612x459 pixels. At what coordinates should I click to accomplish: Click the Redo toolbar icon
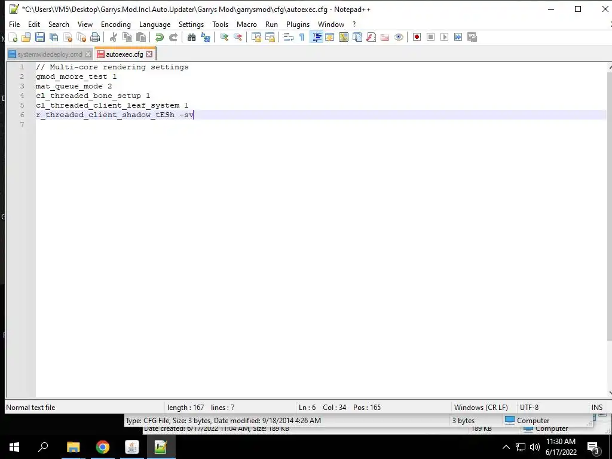(x=173, y=37)
